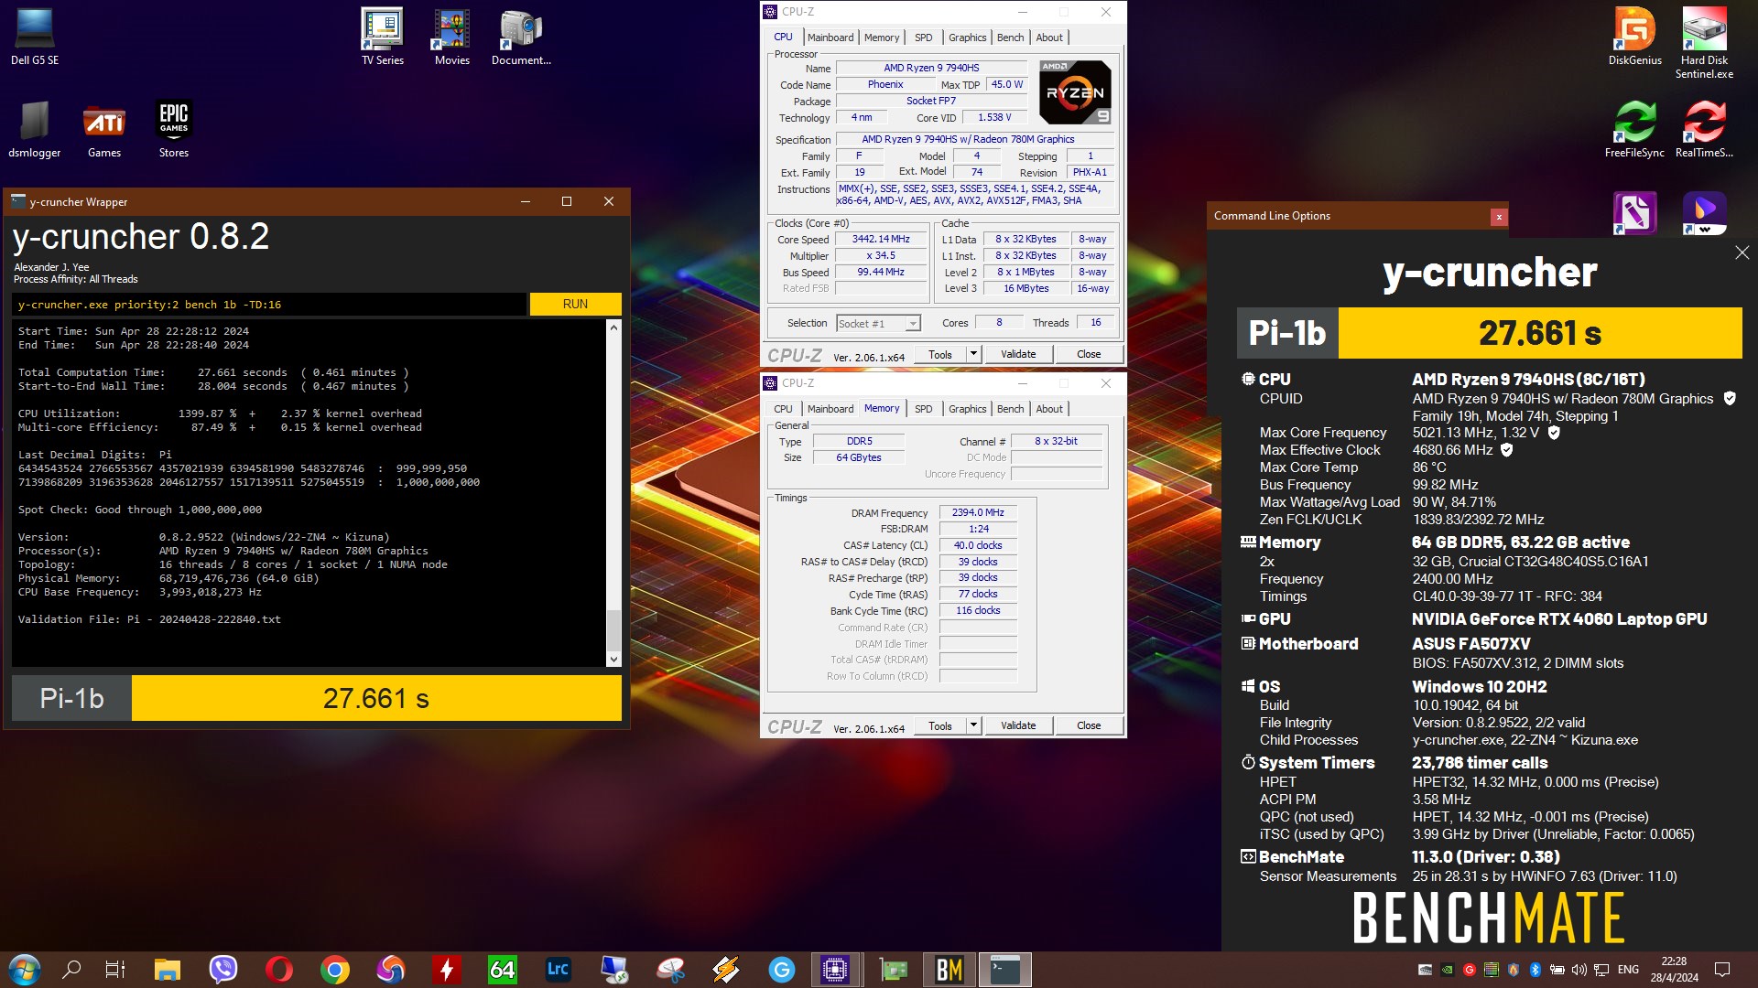Click the scroll up arrow in y-cruncher output
Screen dimensions: 1758x988
[x=613, y=328]
